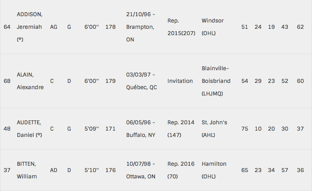Select Hamilton (OHL) team cell
312x191 pixels.
[214, 170]
